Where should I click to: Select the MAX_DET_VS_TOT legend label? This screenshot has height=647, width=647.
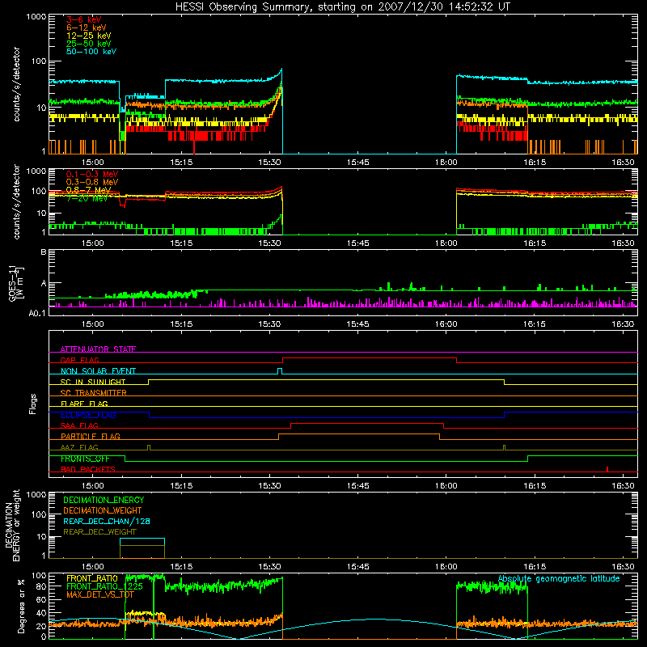99,594
